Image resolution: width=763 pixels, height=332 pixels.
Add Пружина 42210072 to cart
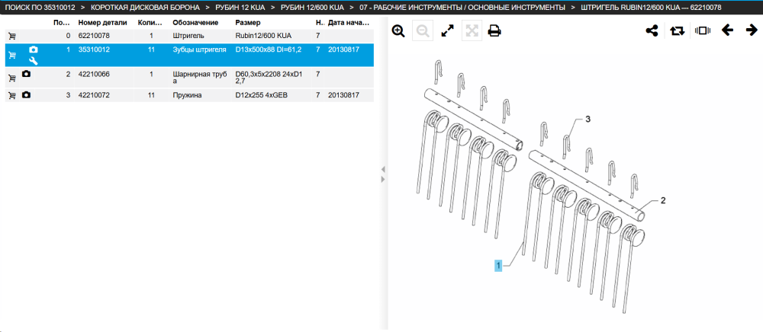click(x=12, y=96)
